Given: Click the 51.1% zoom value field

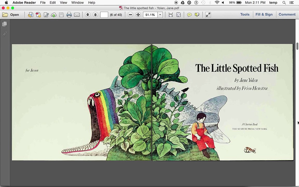Looking at the screenshot, I should pyautogui.click(x=150, y=15).
